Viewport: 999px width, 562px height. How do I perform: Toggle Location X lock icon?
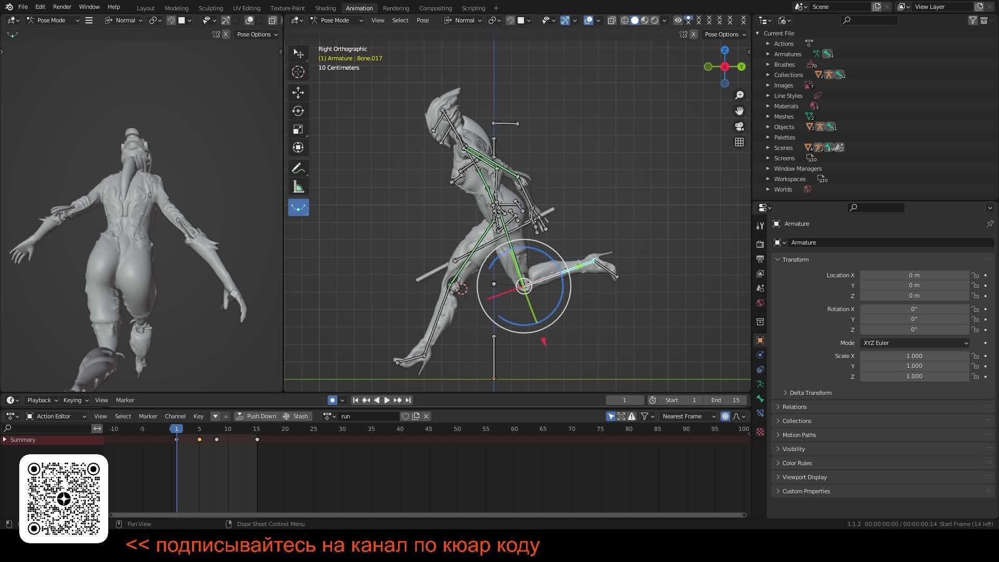point(975,275)
